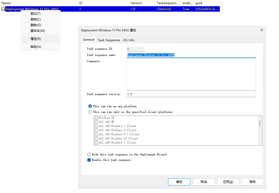This screenshot has height=193, width=279.
Task: Click the document icon beside Deployment Windows 11 Pro 24H2
Action: (x=3, y=9)
